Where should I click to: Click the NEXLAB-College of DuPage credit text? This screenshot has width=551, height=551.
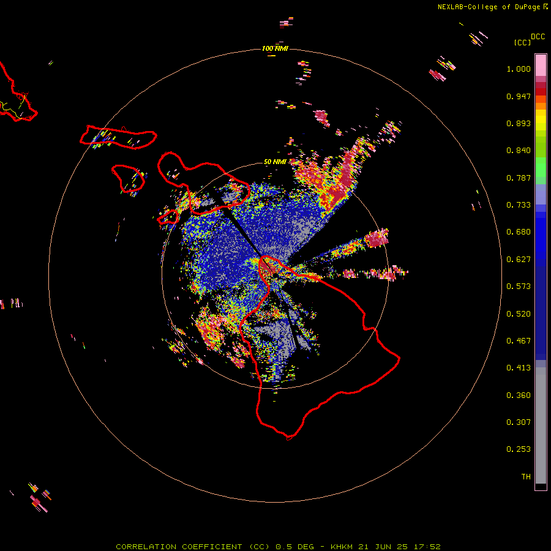point(489,7)
